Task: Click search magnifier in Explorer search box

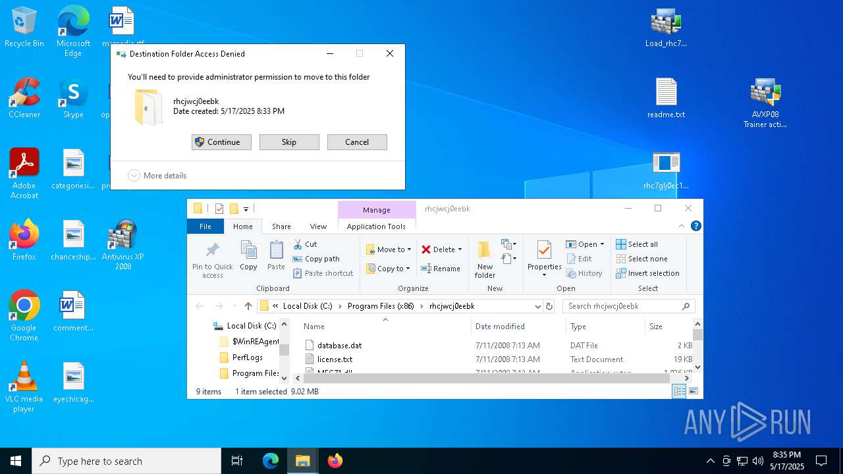Action: tap(686, 306)
